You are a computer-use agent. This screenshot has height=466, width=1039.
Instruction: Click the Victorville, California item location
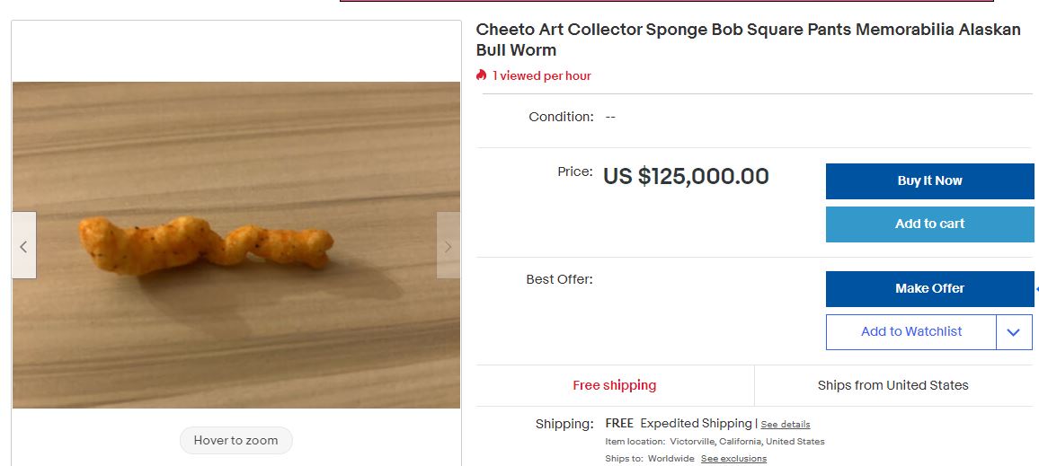[747, 442]
